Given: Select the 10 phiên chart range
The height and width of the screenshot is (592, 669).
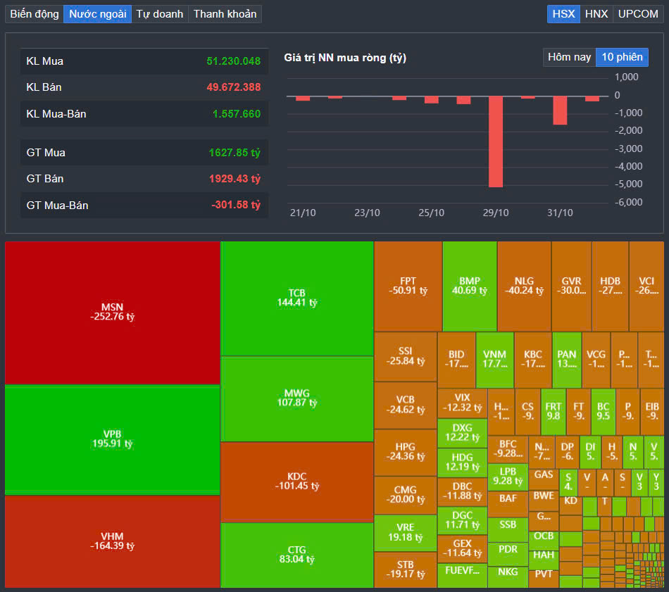Looking at the screenshot, I should coord(622,57).
